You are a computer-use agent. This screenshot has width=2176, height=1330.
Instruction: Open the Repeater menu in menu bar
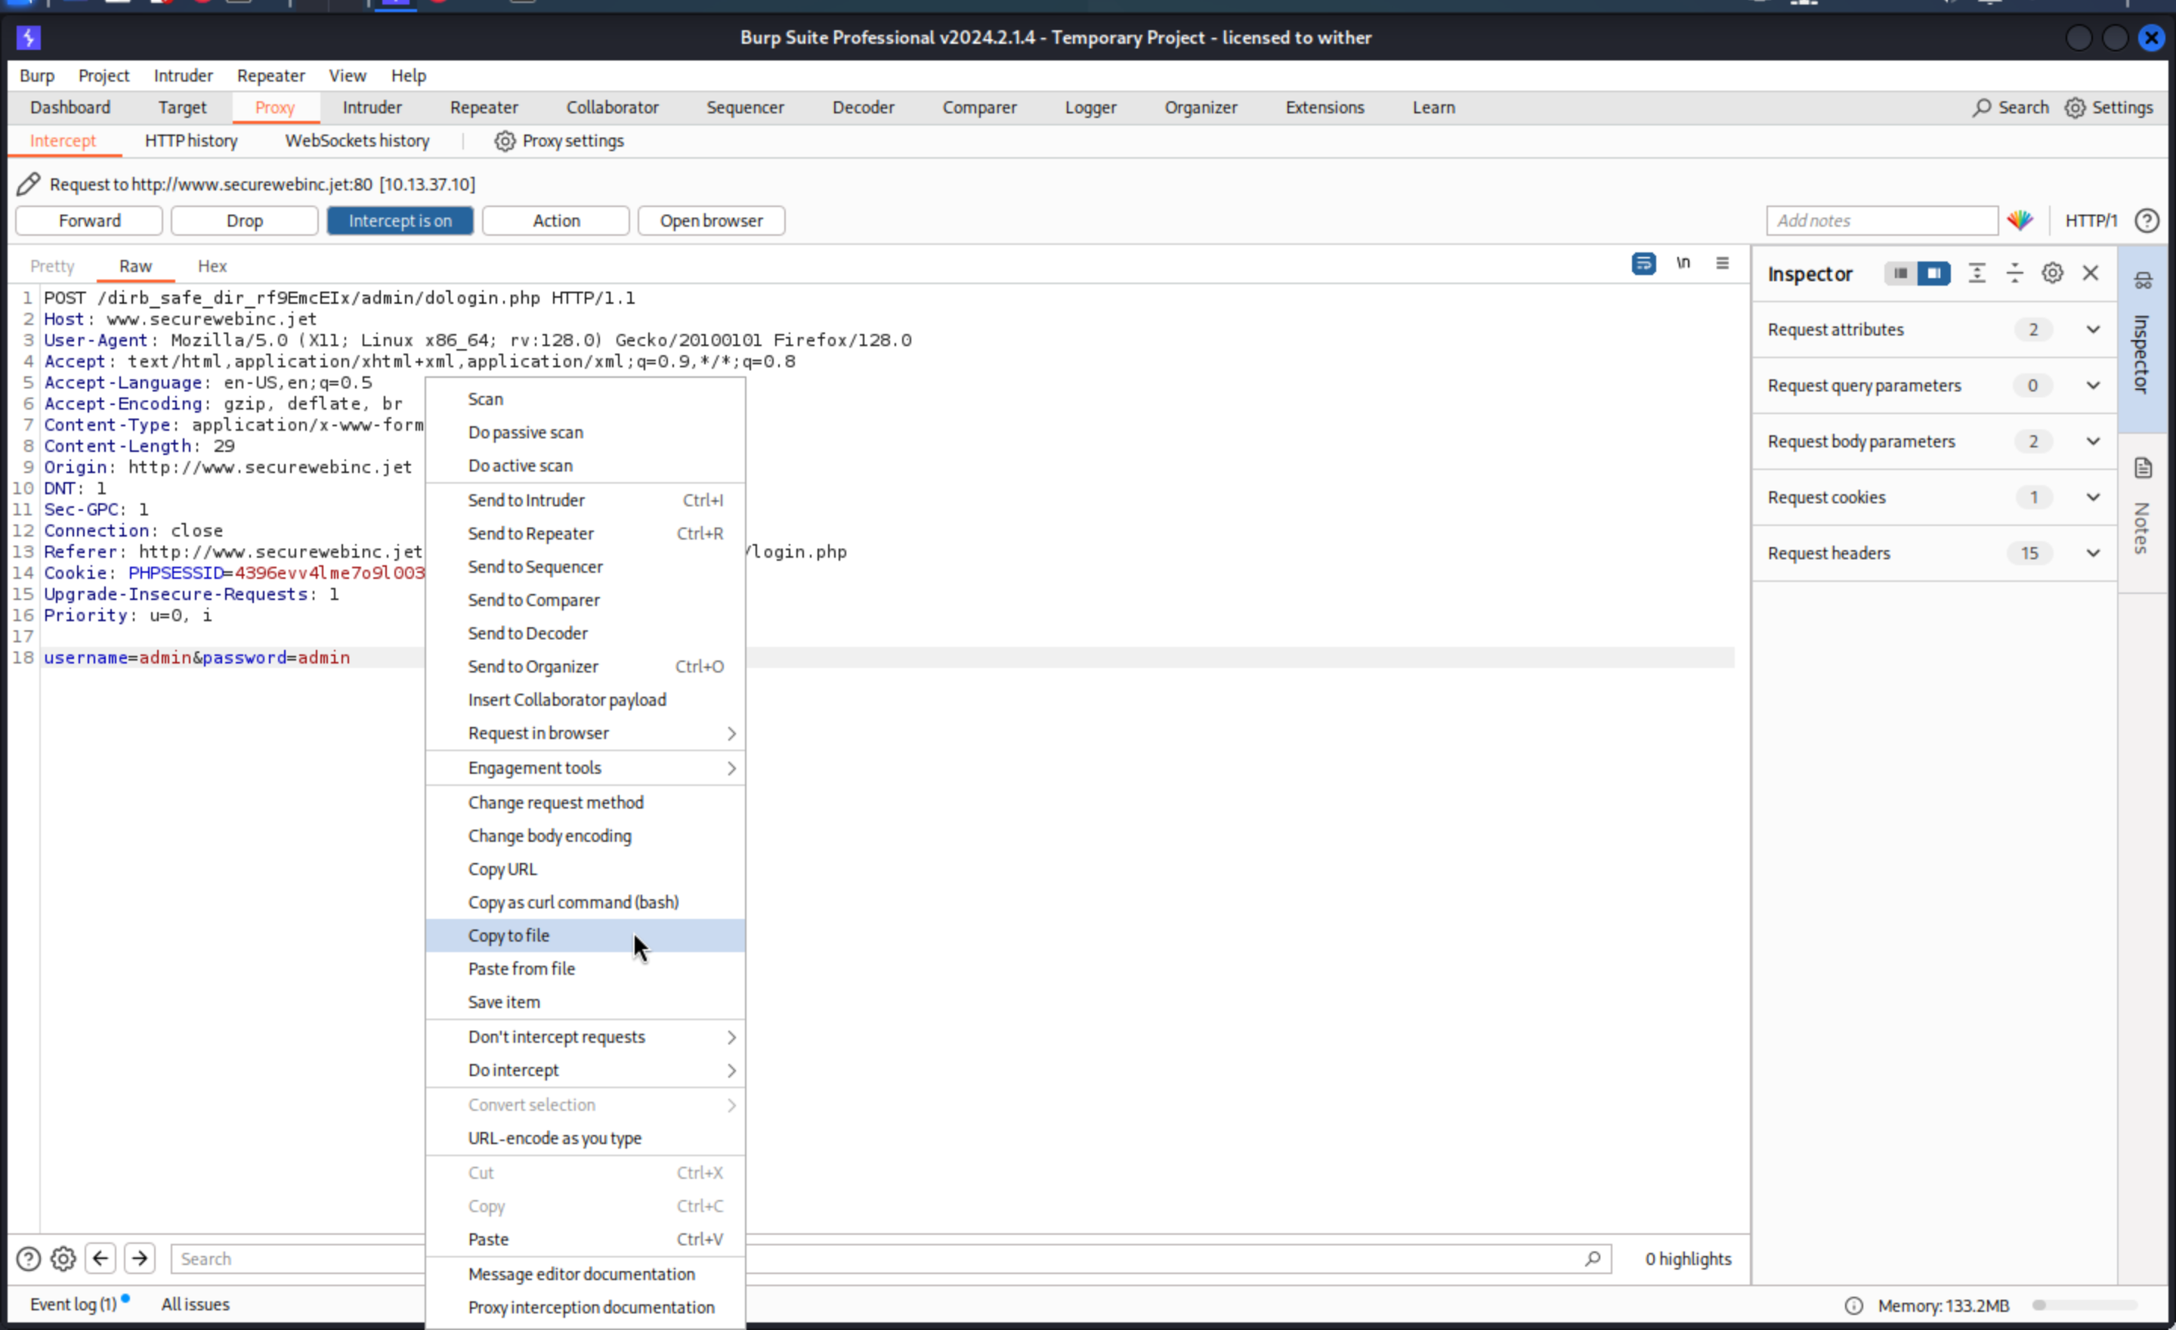point(270,76)
